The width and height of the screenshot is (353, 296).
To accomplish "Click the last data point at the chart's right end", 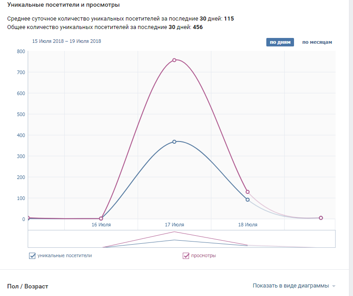I will coord(321,218).
